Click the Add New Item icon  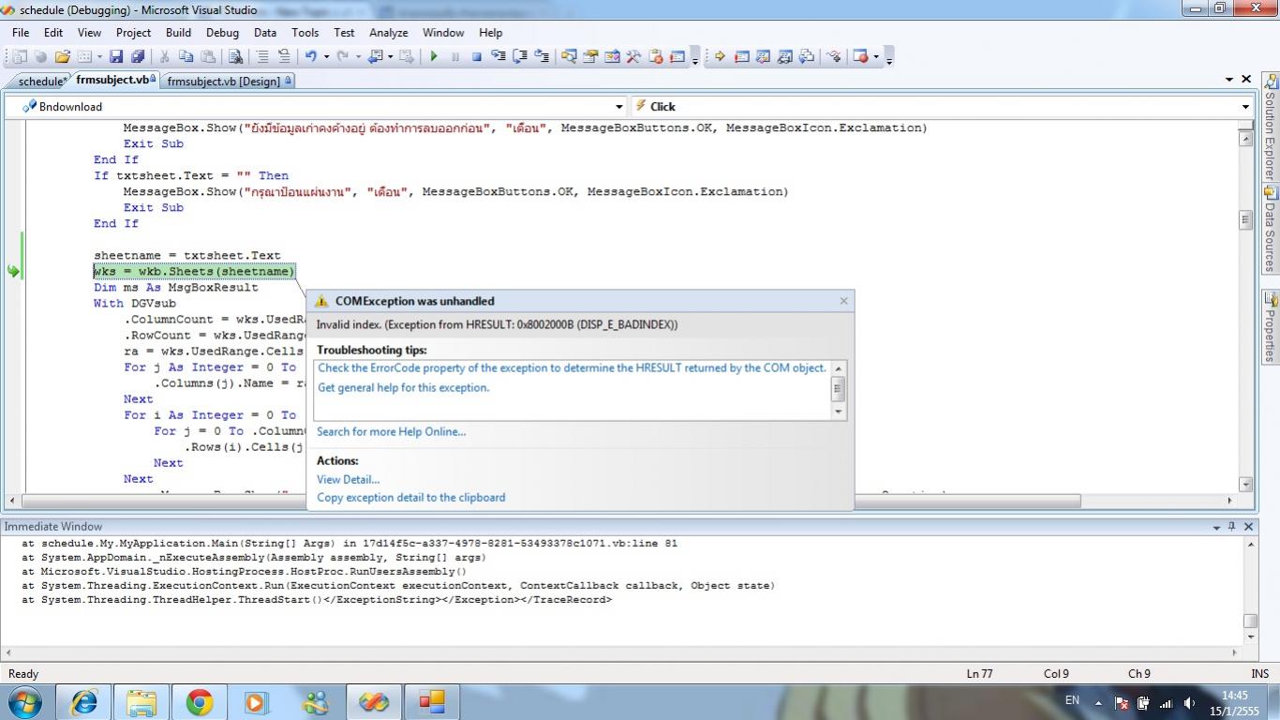(84, 56)
